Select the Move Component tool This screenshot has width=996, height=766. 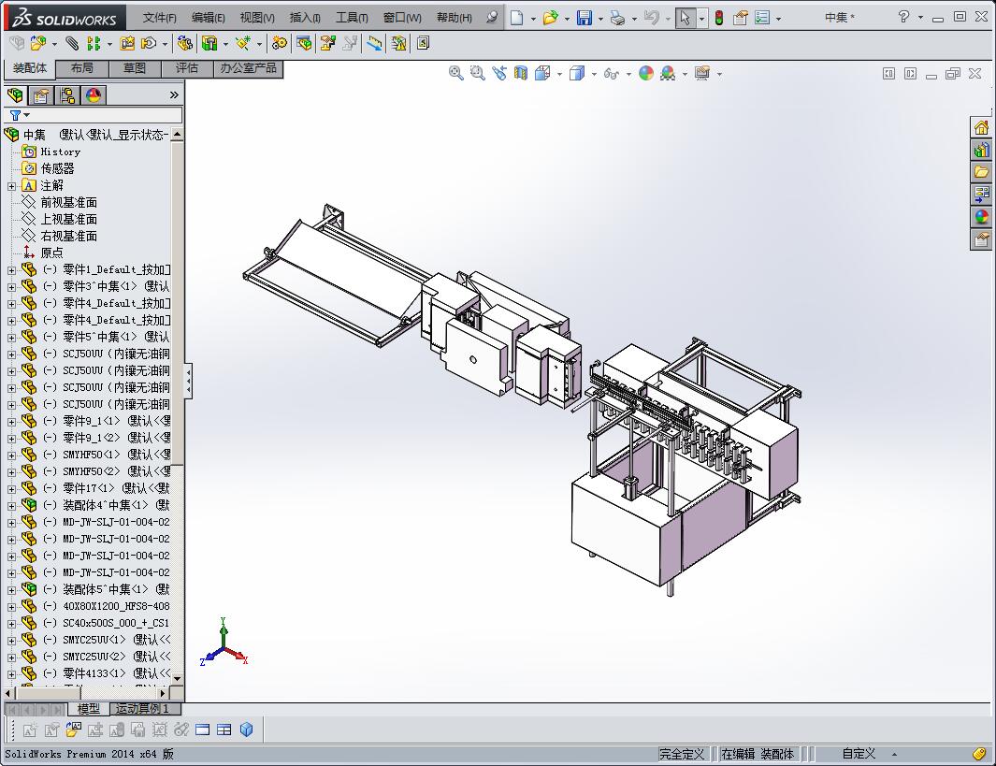click(149, 43)
